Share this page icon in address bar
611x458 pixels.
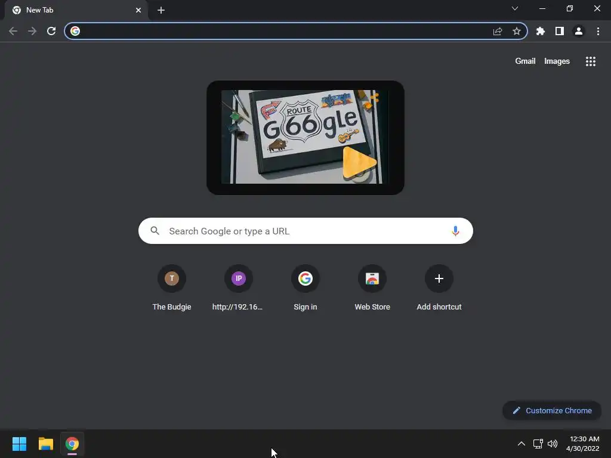pyautogui.click(x=498, y=31)
